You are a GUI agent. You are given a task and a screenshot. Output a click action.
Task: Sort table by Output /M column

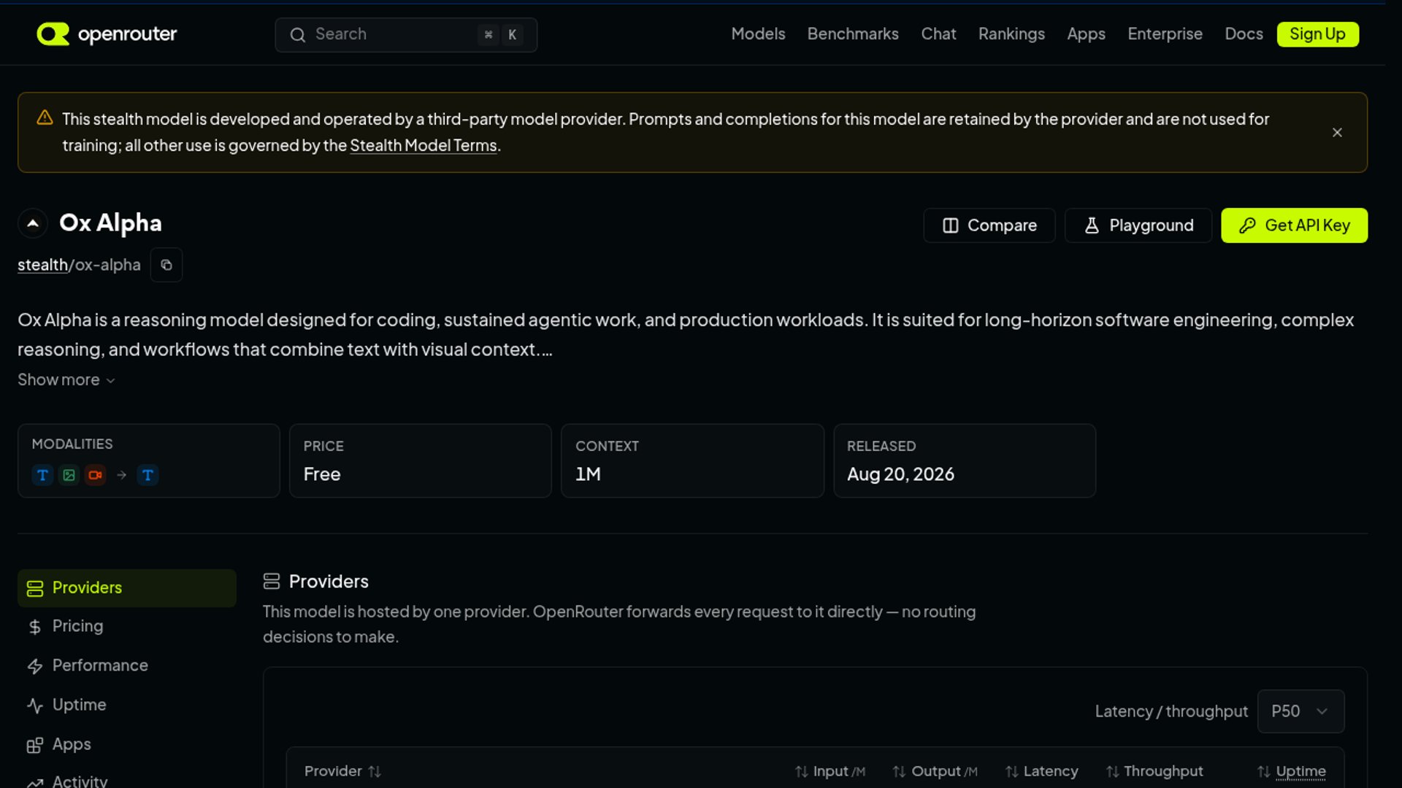pyautogui.click(x=935, y=771)
